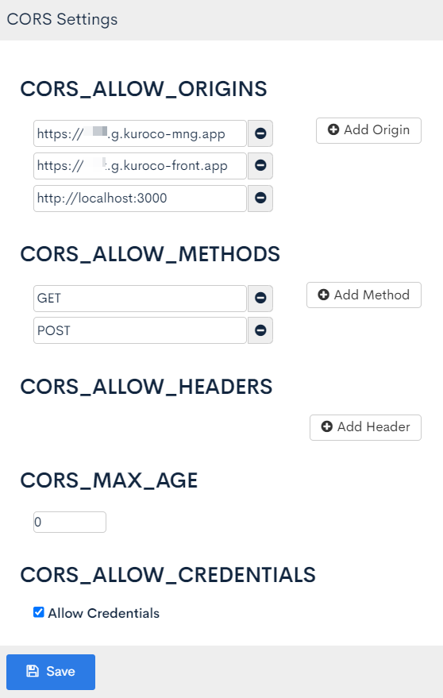
Task: Focus the http://localhost:3000 origin field
Action: point(140,198)
